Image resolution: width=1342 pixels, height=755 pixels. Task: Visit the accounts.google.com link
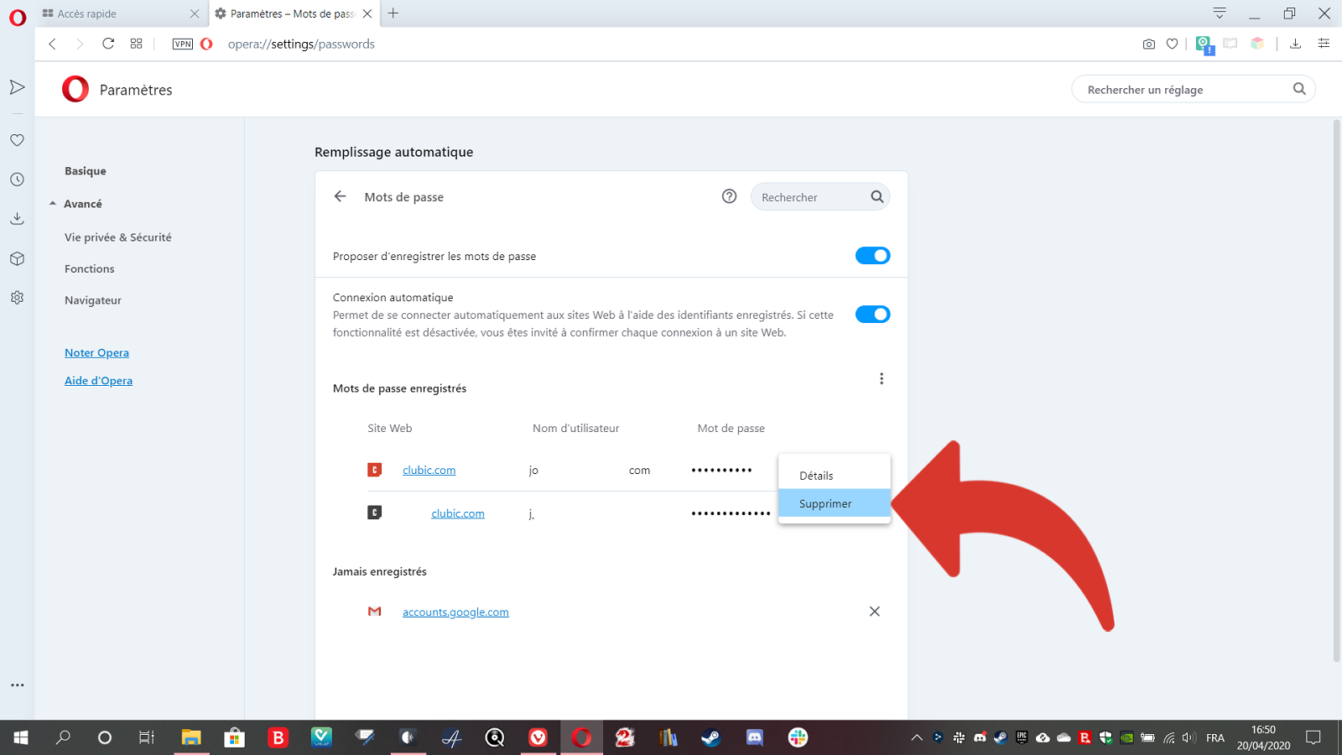455,612
